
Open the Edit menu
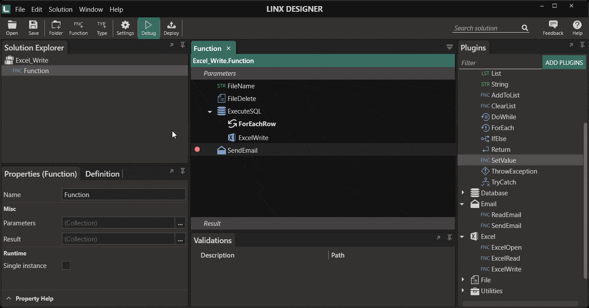coord(37,9)
